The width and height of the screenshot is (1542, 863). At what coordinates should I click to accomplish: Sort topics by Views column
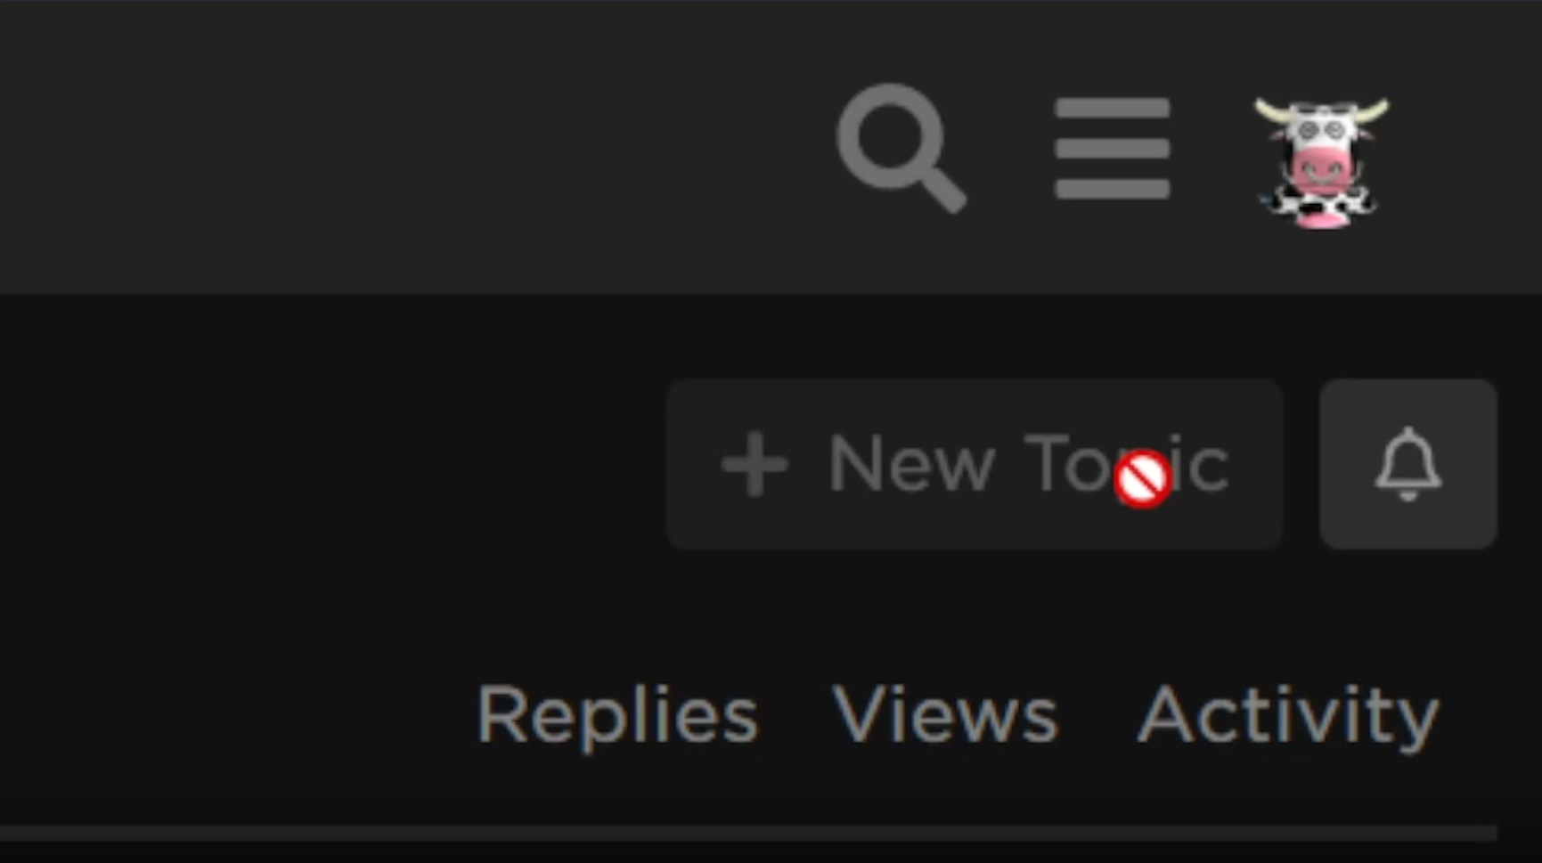point(945,713)
